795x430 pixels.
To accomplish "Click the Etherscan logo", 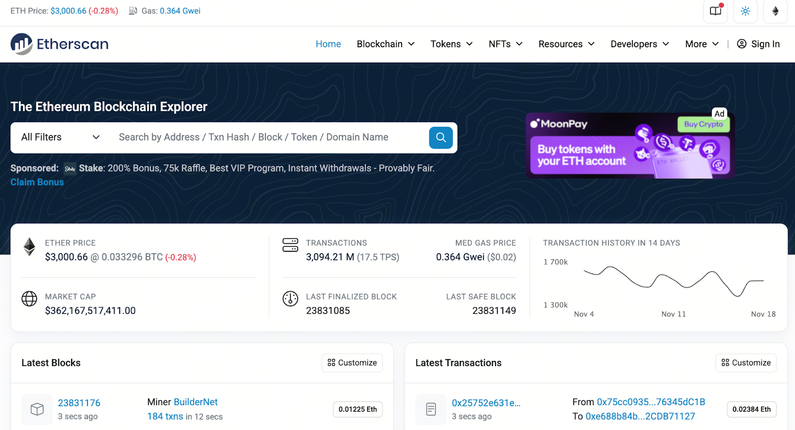I will (x=60, y=44).
